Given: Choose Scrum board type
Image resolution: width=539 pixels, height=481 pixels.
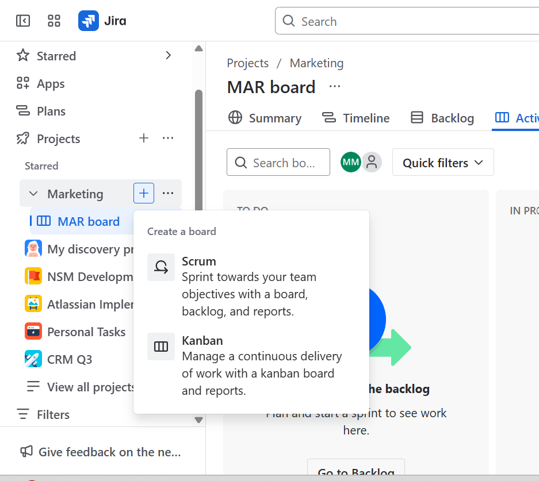Looking at the screenshot, I should tap(251, 286).
